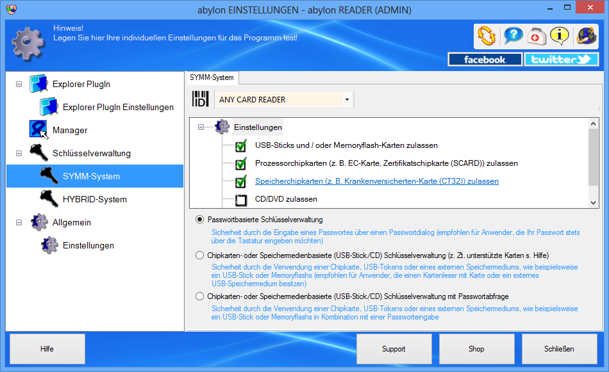Enable CD/DVD zulassen checkbox
Viewport: 609px width, 372px height.
[241, 200]
